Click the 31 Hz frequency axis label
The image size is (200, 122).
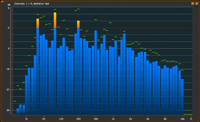[27, 119]
